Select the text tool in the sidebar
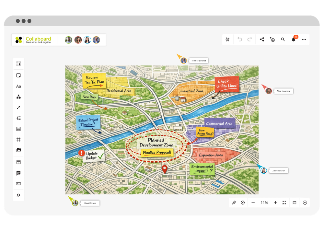The image size is (324, 243). pyautogui.click(x=18, y=86)
